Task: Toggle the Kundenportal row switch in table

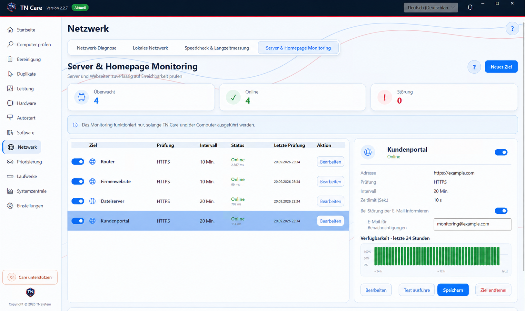Action: point(78,221)
